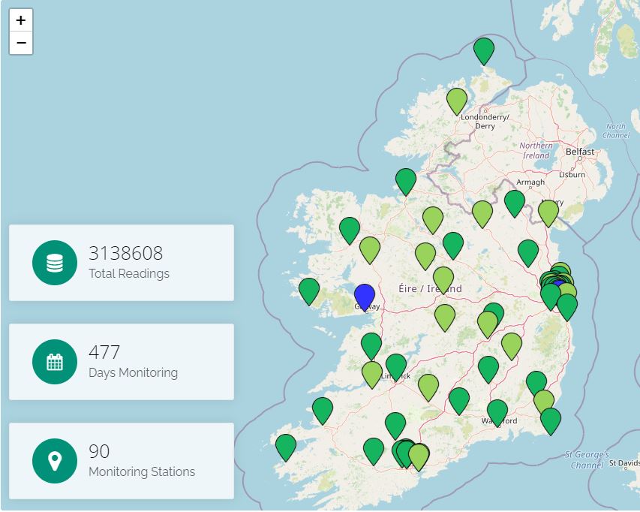Select the green marker near Waterford
The width and height of the screenshot is (640, 512).
(x=497, y=411)
